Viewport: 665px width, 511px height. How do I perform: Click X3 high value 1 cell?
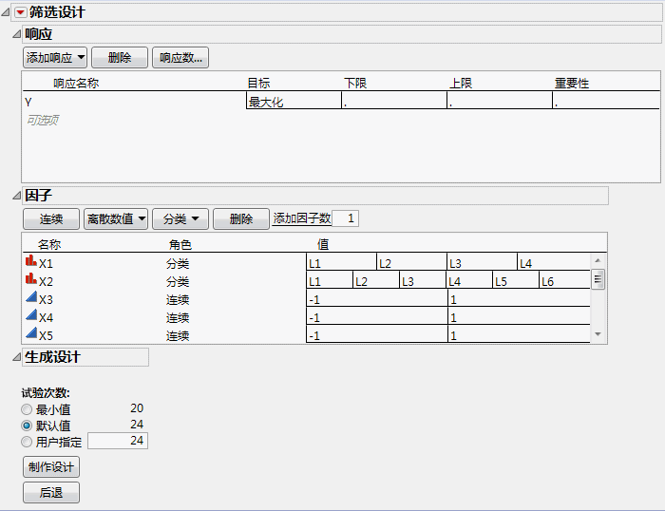pyautogui.click(x=519, y=298)
